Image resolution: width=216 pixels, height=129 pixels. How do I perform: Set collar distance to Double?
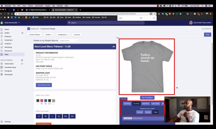coord(148,112)
